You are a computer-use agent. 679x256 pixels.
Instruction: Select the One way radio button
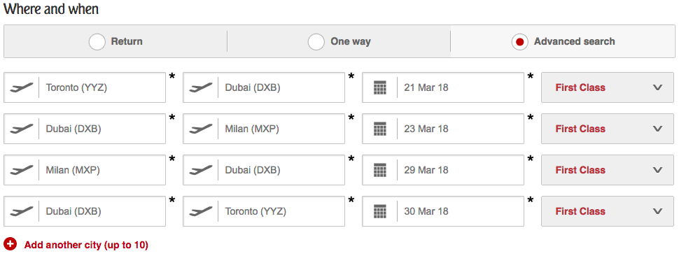click(316, 42)
